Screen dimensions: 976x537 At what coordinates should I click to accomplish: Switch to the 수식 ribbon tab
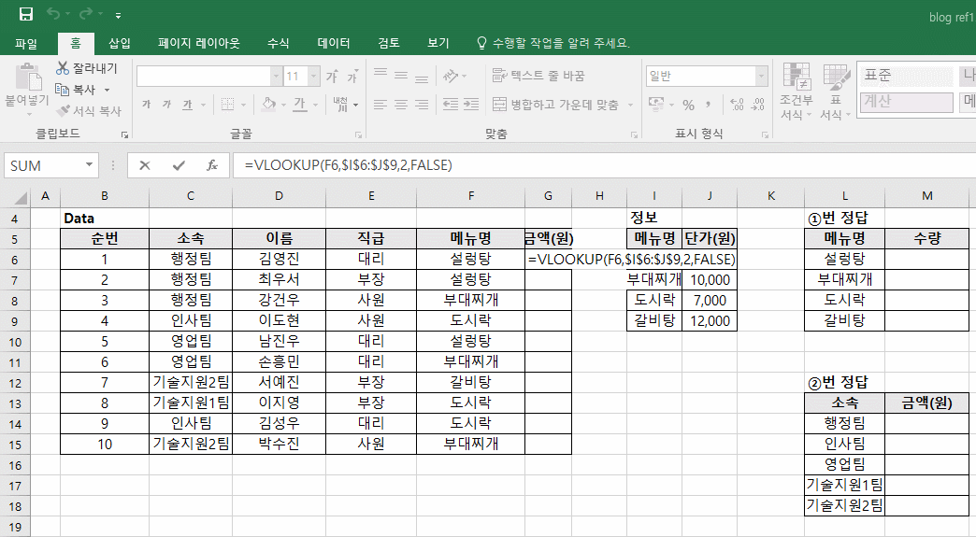[279, 43]
